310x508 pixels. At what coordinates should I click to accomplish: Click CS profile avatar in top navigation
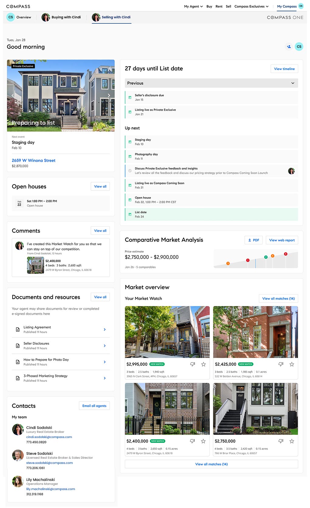click(301, 6)
